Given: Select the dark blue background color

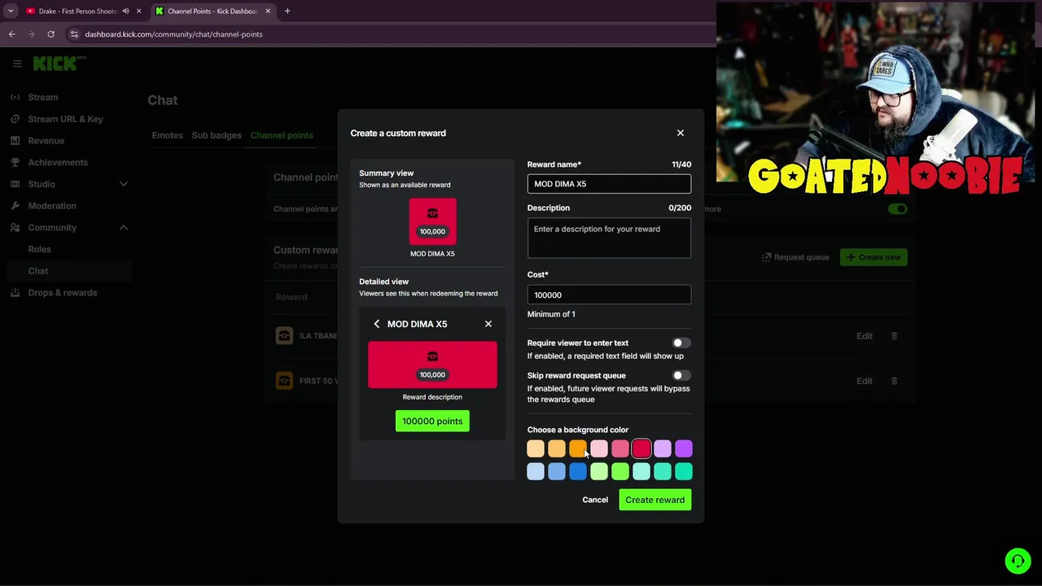Looking at the screenshot, I should pos(578,471).
